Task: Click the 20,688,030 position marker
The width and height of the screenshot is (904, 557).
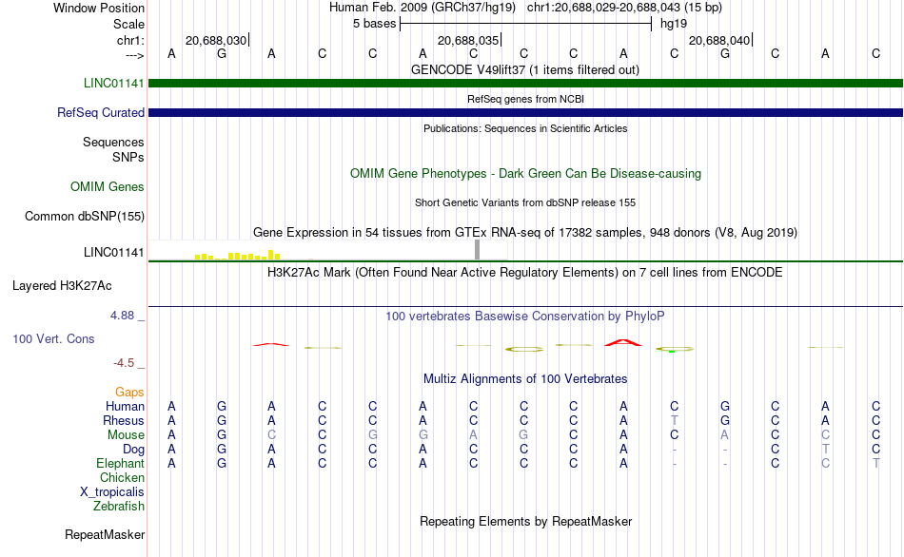Action: click(216, 40)
